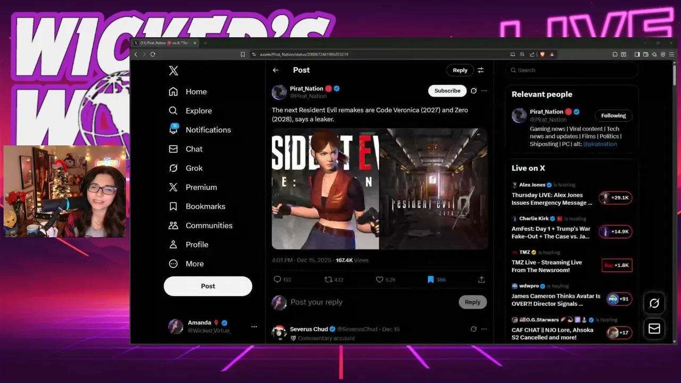Click share icon on the post
681x383 pixels.
[x=481, y=280]
